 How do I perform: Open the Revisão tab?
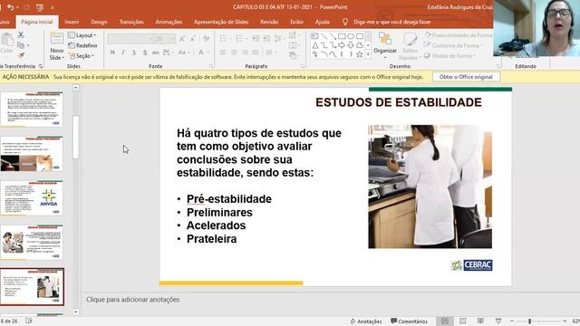coord(269,22)
